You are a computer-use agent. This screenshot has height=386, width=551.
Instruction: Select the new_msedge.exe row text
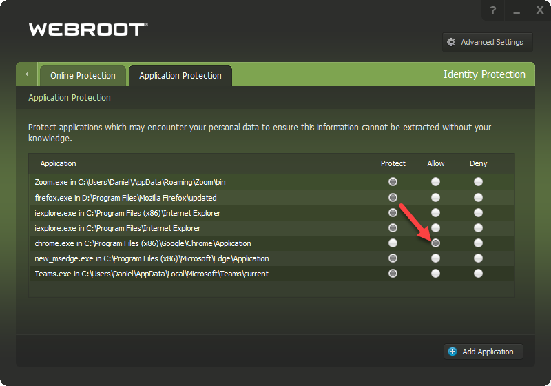point(152,258)
